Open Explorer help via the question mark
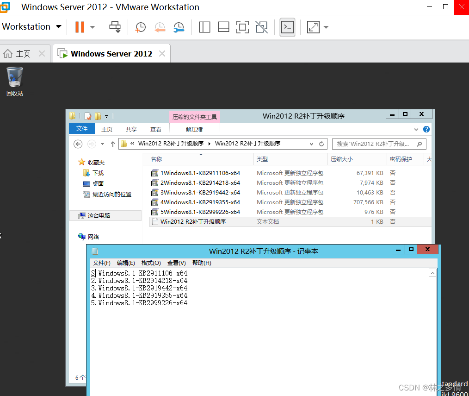 [x=426, y=129]
